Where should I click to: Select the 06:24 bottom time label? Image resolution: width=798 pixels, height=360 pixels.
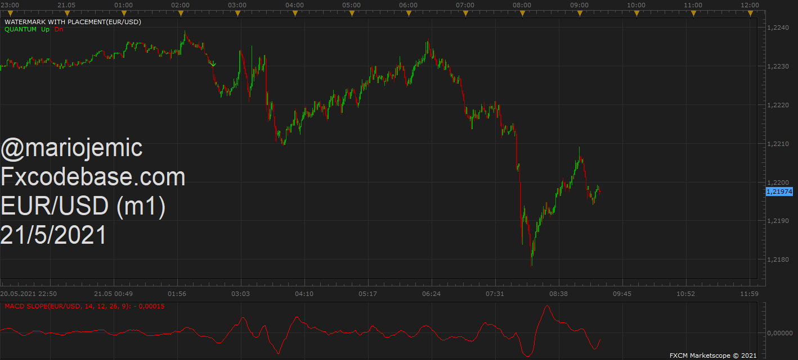tap(431, 293)
